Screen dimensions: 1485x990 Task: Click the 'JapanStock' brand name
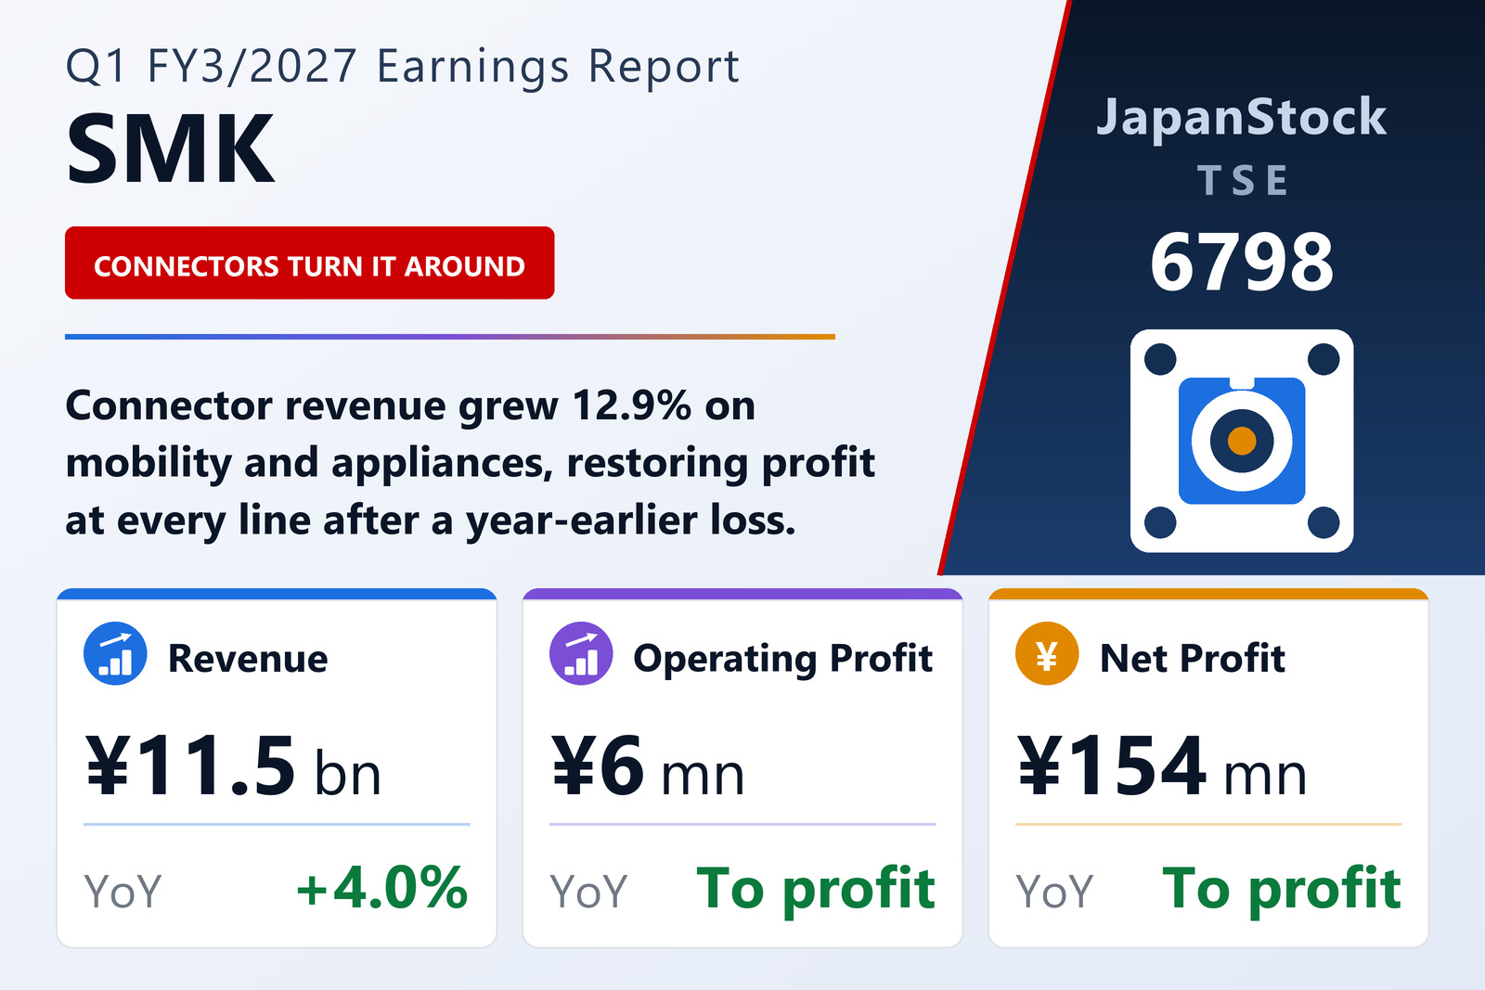click(1242, 118)
